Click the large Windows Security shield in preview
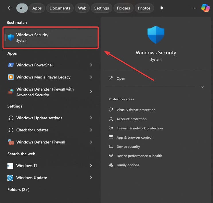The image size is (213, 203). pos(156,35)
